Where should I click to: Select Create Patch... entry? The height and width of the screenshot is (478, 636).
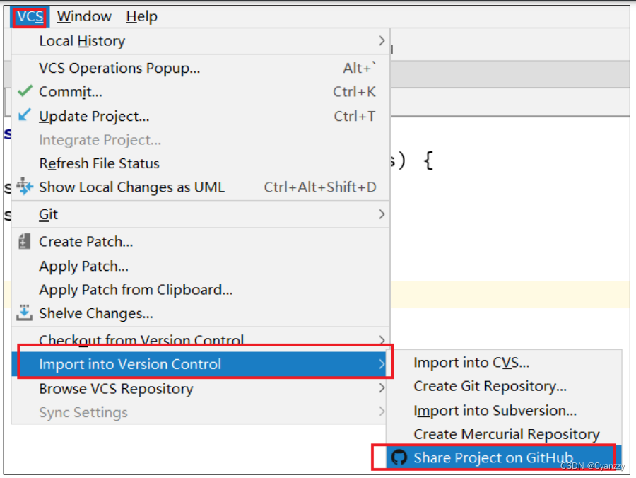coord(201,242)
